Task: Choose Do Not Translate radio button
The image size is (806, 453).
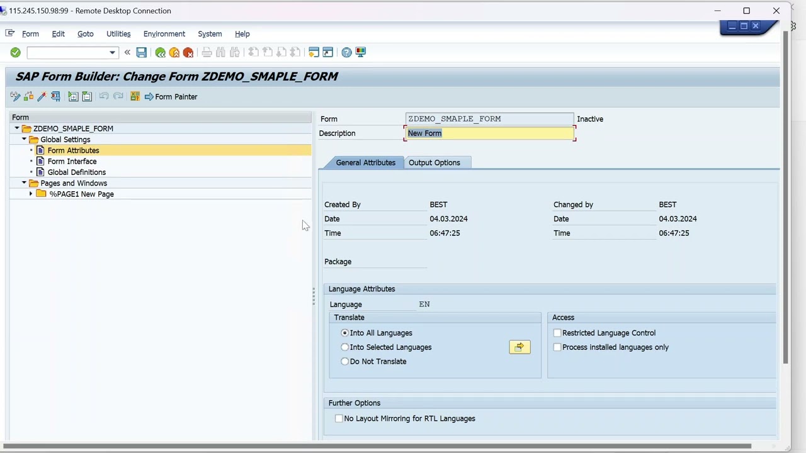Action: pyautogui.click(x=344, y=362)
